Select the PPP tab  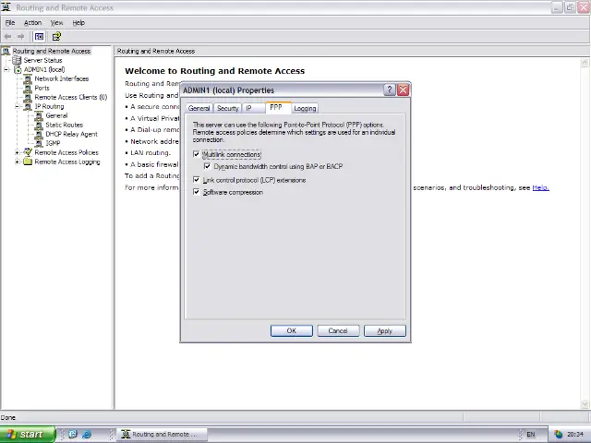tap(278, 107)
